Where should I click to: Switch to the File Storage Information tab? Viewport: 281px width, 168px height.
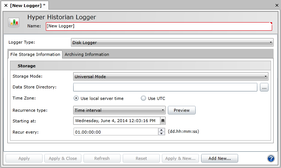35,54
